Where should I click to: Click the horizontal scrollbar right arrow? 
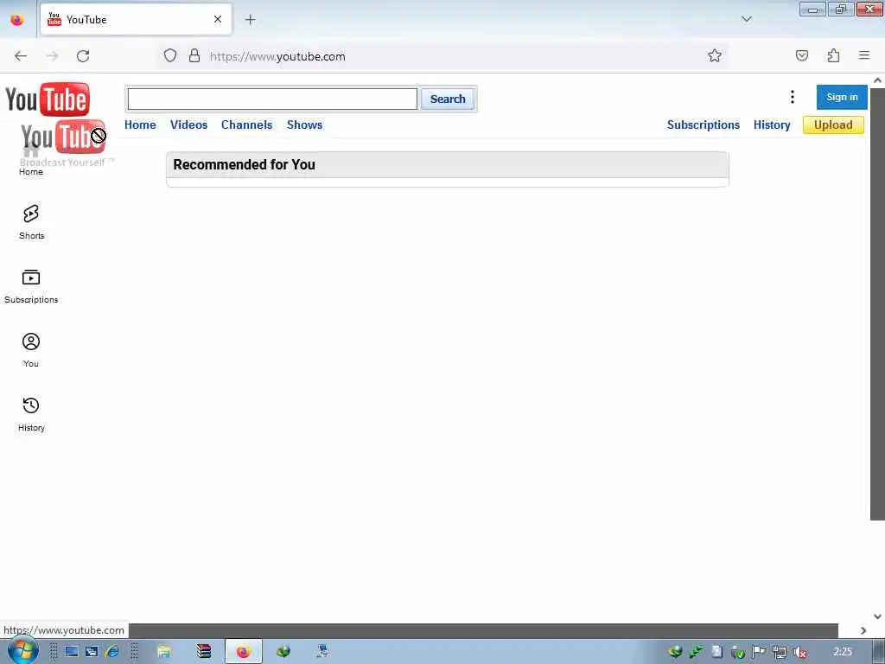[863, 630]
